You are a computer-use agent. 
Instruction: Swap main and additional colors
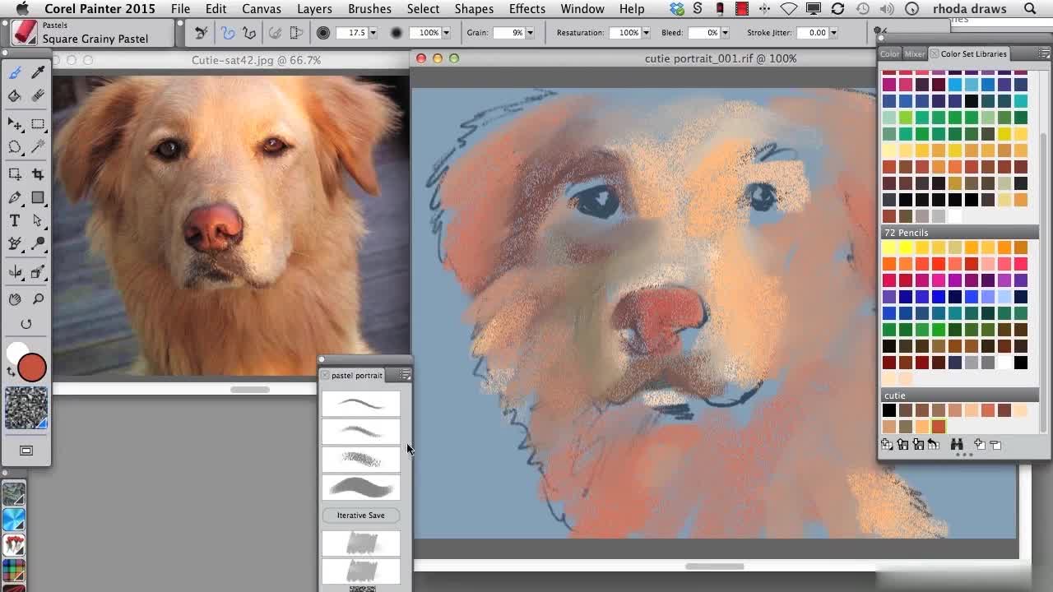11,372
